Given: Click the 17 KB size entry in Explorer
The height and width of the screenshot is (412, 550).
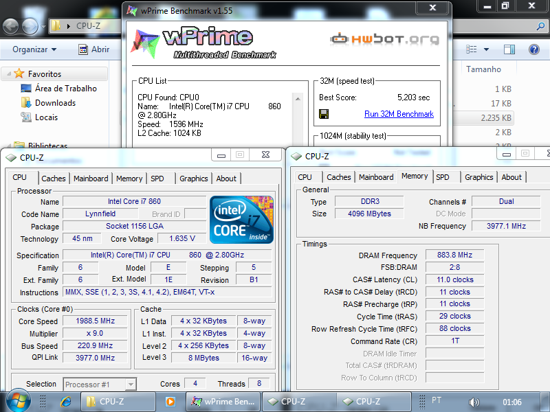Looking at the screenshot, I should (501, 104).
